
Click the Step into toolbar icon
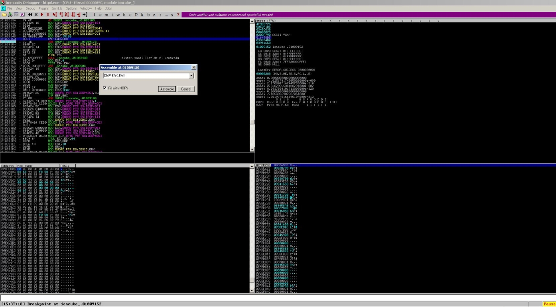54,14
